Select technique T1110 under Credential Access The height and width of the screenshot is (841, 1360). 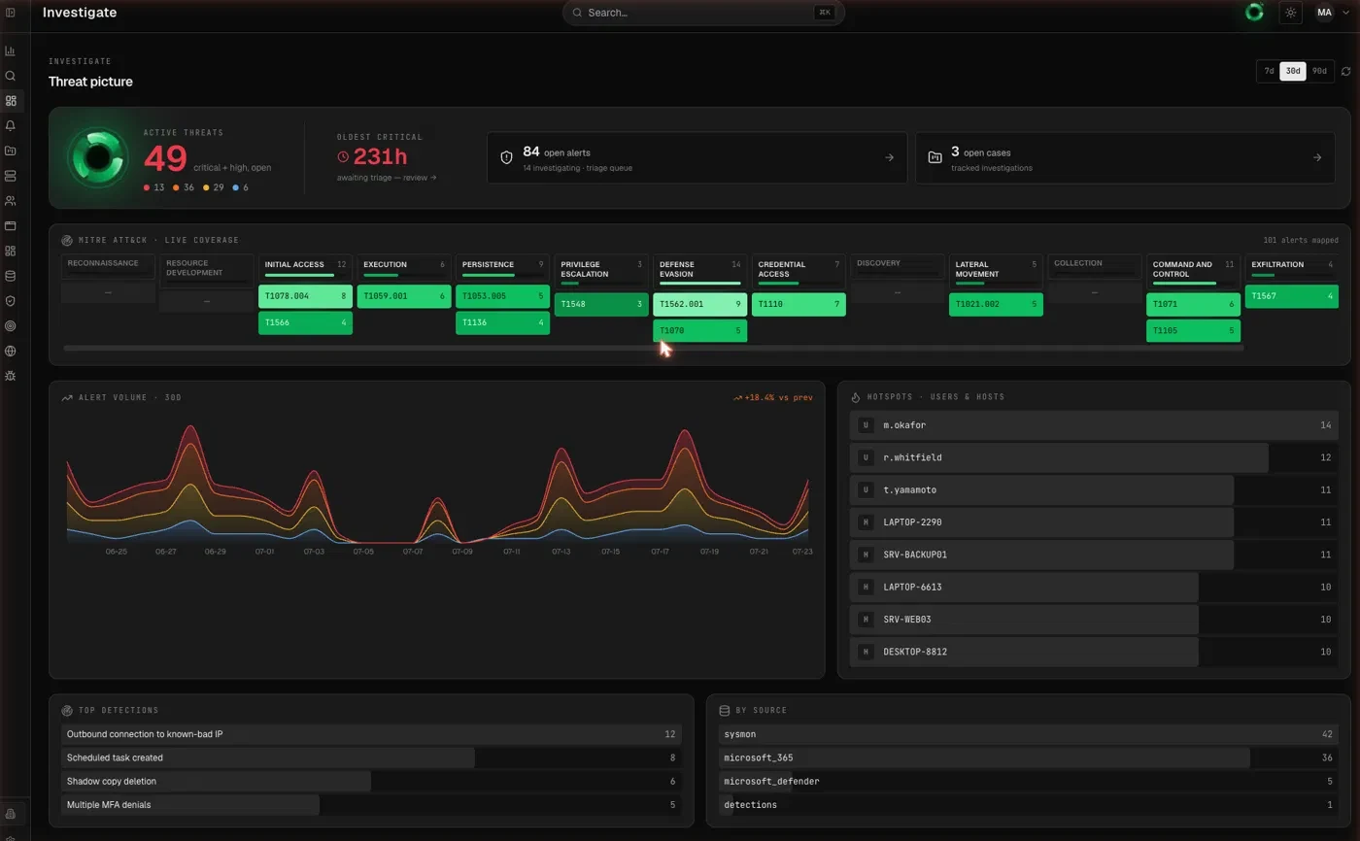click(x=799, y=305)
